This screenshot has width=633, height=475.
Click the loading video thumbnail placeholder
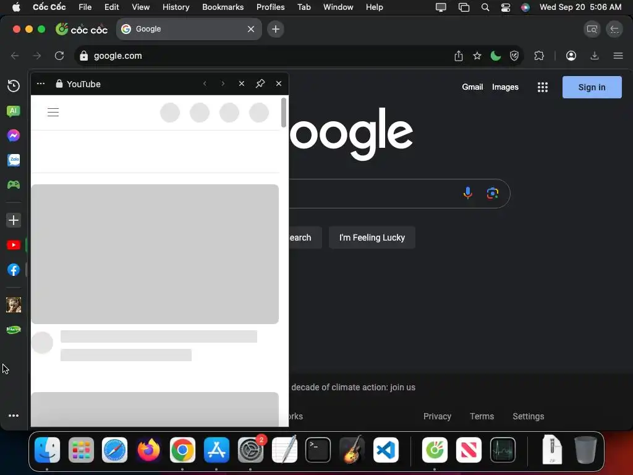coord(155,254)
